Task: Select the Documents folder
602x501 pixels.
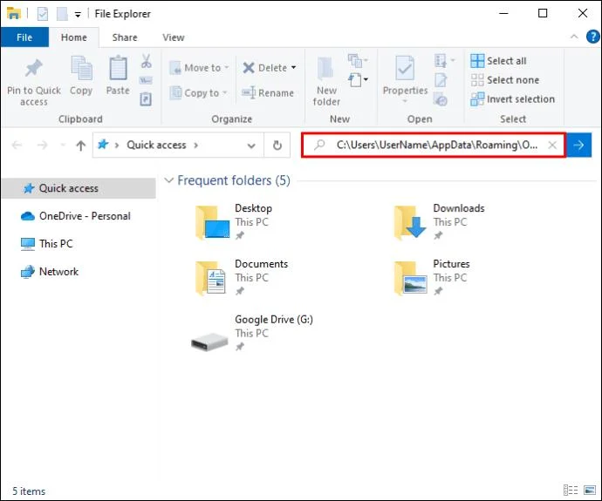Action: (x=242, y=278)
